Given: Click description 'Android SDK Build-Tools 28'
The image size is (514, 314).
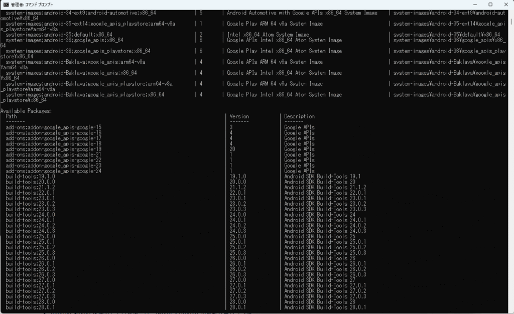Looking at the screenshot, I should [x=320, y=302].
